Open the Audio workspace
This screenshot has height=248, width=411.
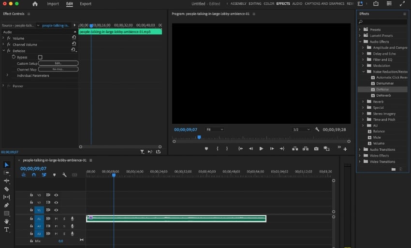coord(297,4)
